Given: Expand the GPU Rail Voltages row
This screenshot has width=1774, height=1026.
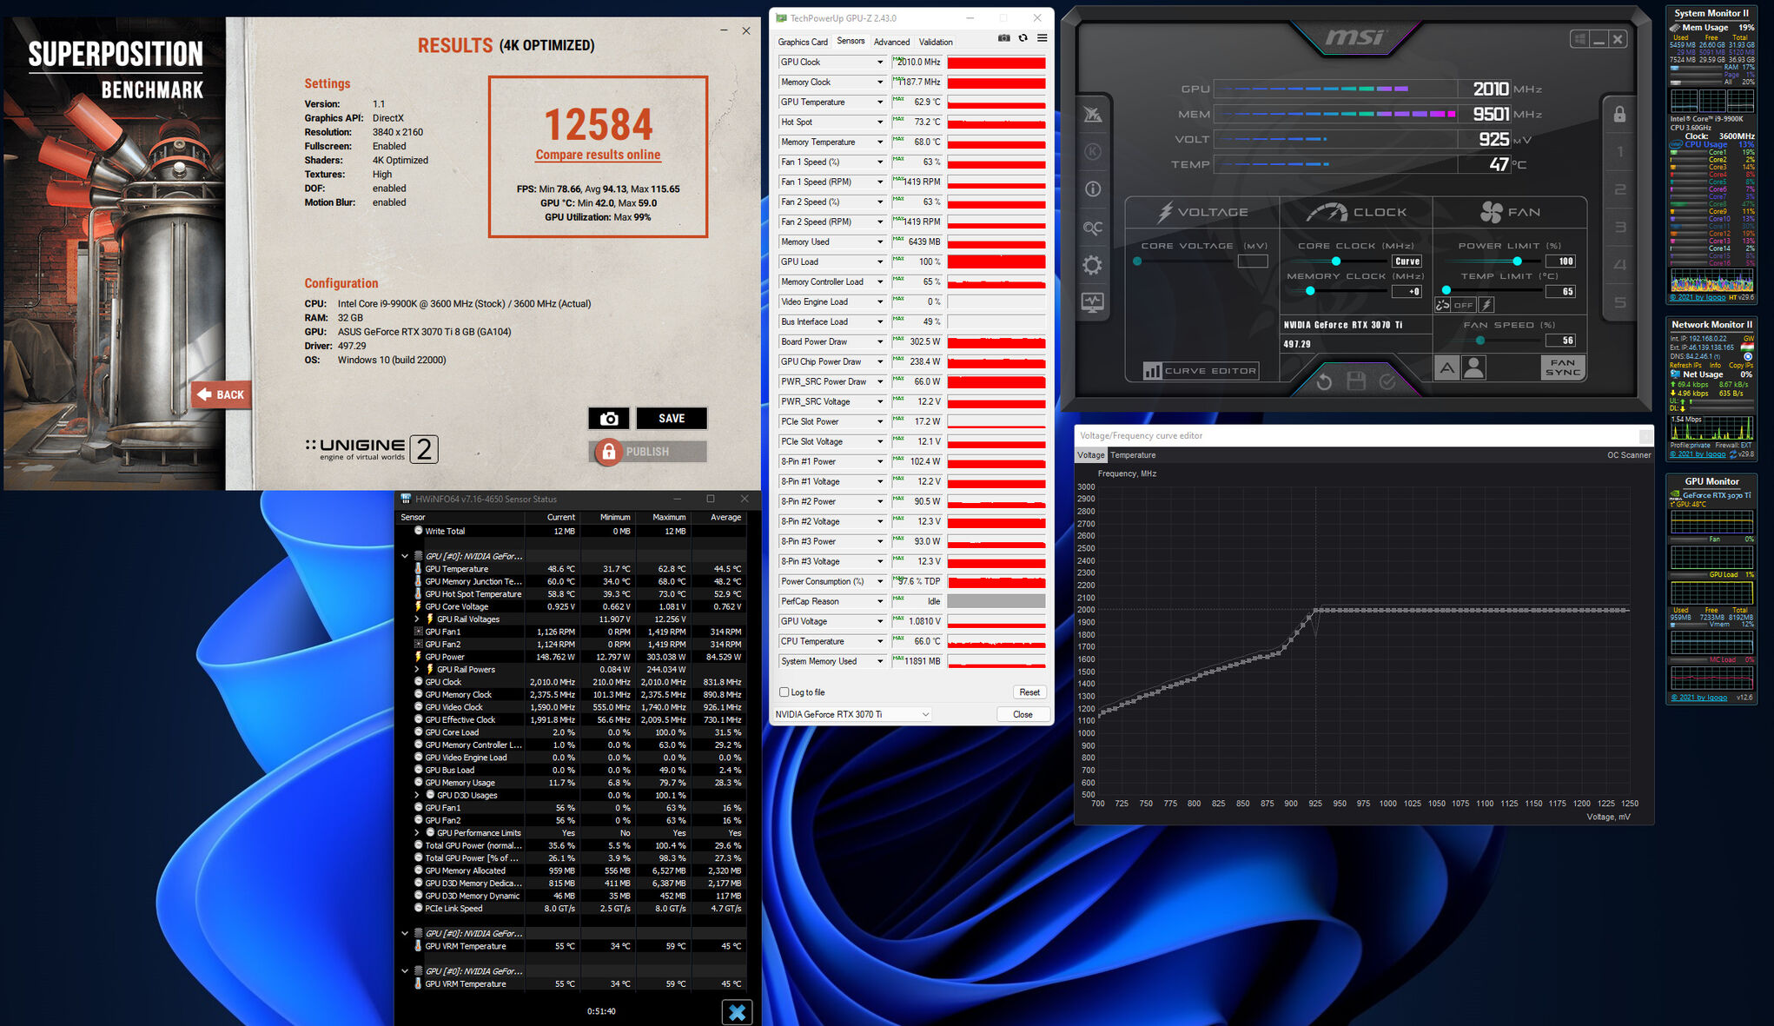Looking at the screenshot, I should (417, 619).
